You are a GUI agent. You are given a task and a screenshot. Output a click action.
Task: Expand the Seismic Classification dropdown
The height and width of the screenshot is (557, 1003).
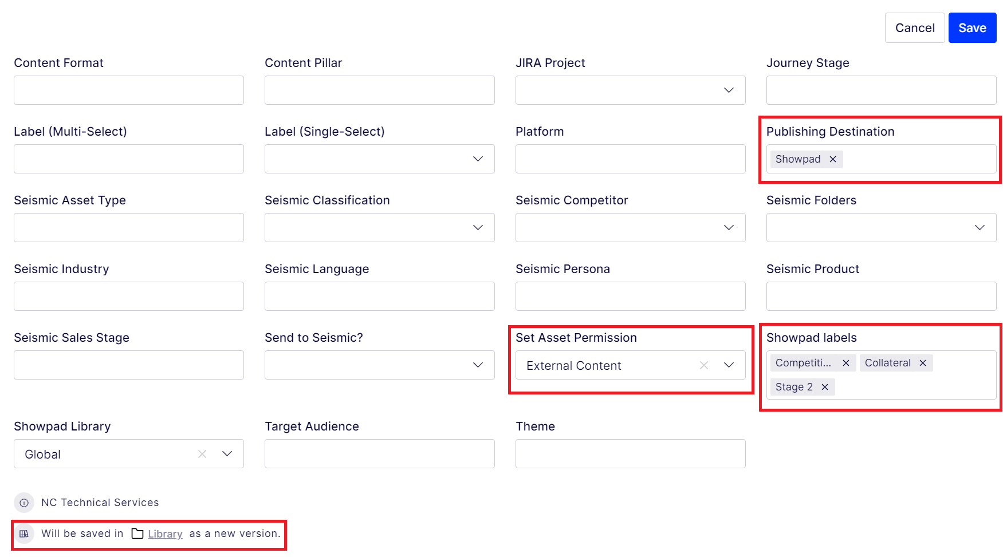tap(478, 228)
